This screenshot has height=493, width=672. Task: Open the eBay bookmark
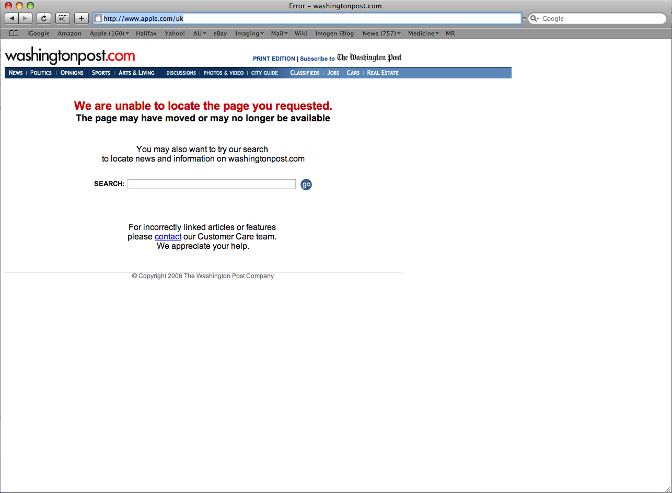click(x=220, y=33)
